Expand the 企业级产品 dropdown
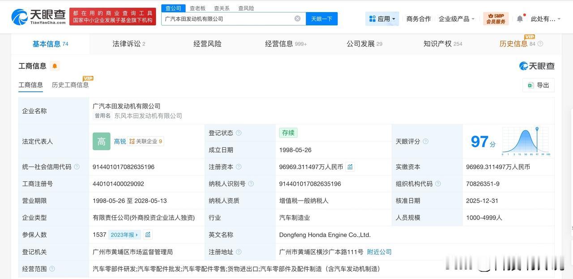Viewport: 573px width, 279px height. click(x=457, y=19)
